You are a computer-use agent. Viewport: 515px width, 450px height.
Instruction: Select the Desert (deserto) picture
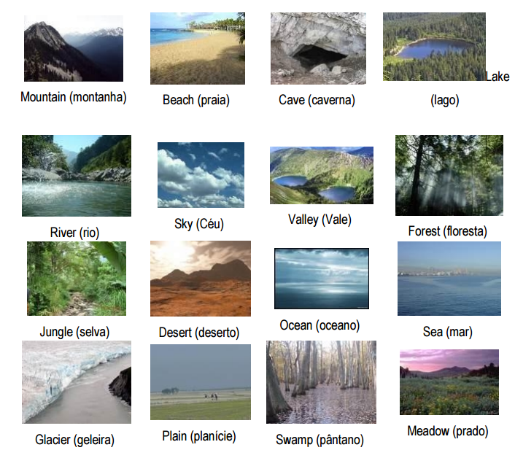[x=201, y=279]
